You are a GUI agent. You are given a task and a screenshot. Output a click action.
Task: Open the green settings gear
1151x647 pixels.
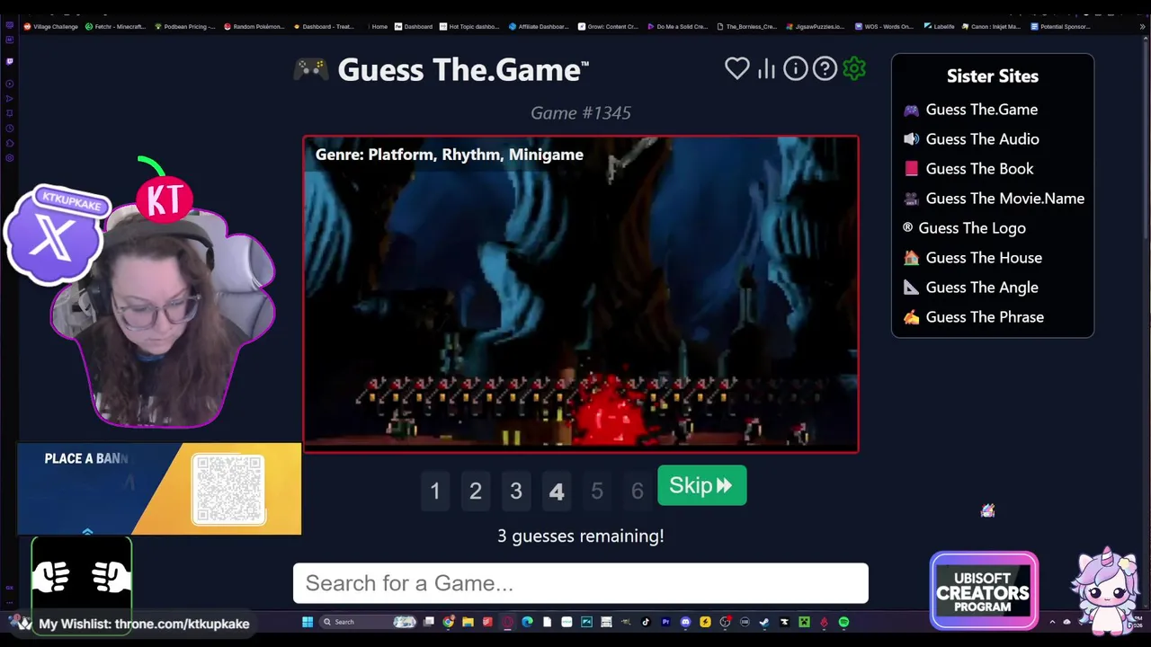pos(854,68)
